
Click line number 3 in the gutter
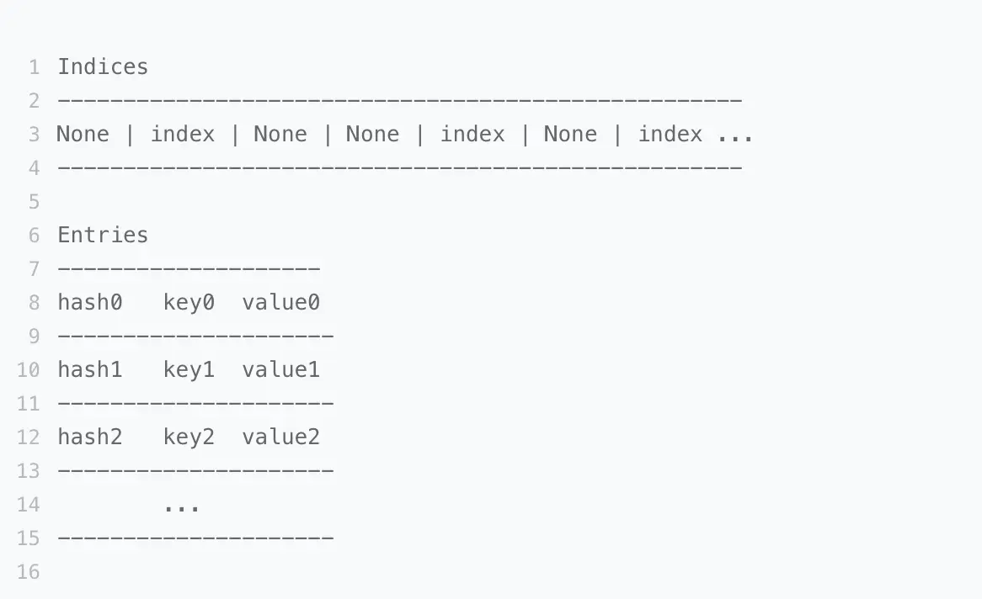34,135
